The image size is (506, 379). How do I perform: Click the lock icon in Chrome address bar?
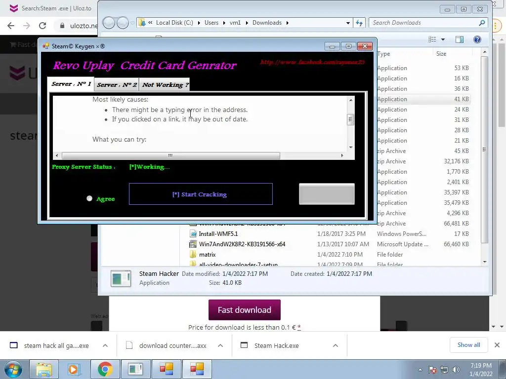pos(62,26)
